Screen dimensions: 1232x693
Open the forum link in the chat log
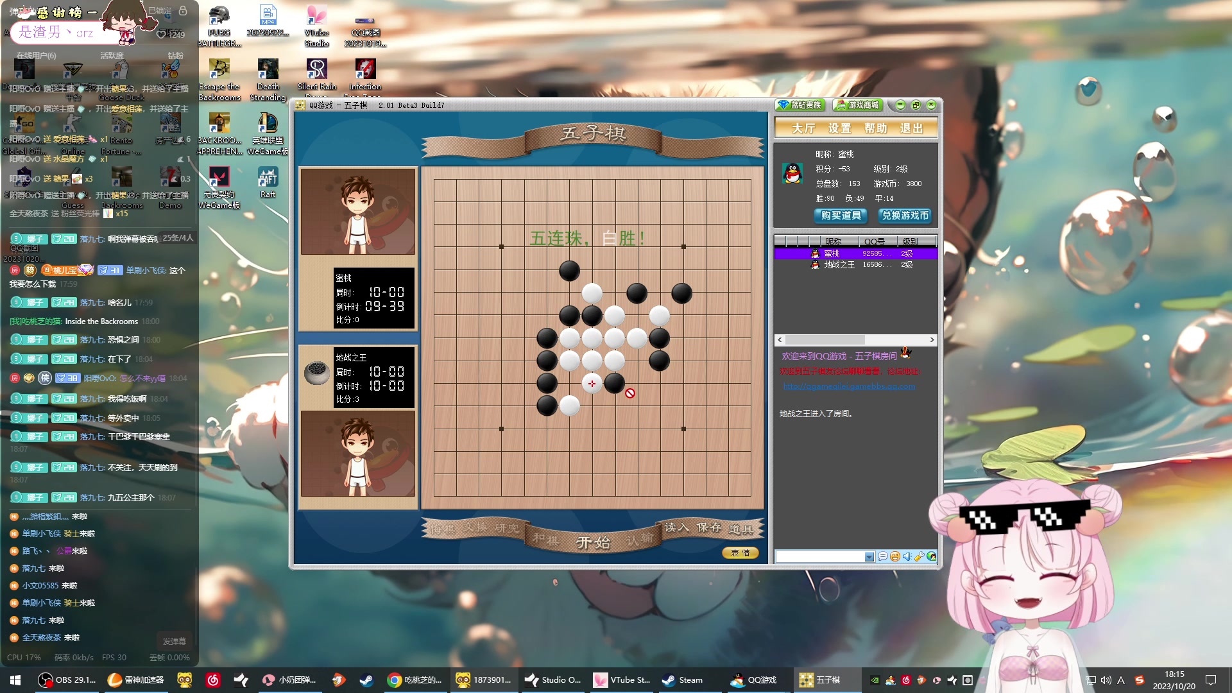pos(849,386)
